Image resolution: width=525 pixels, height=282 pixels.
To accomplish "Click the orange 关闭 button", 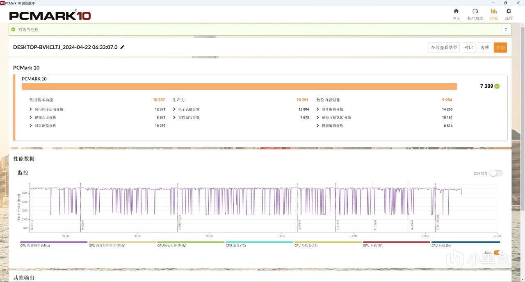I will click(500, 48).
